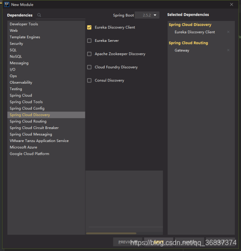Click Gateway in the Selected Dependencies list
Screen dimensions: 241x251
(x=182, y=50)
